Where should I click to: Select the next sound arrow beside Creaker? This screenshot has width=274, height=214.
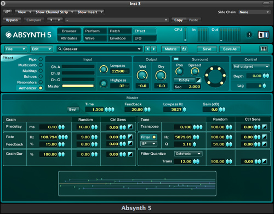pyautogui.click(x=154, y=49)
